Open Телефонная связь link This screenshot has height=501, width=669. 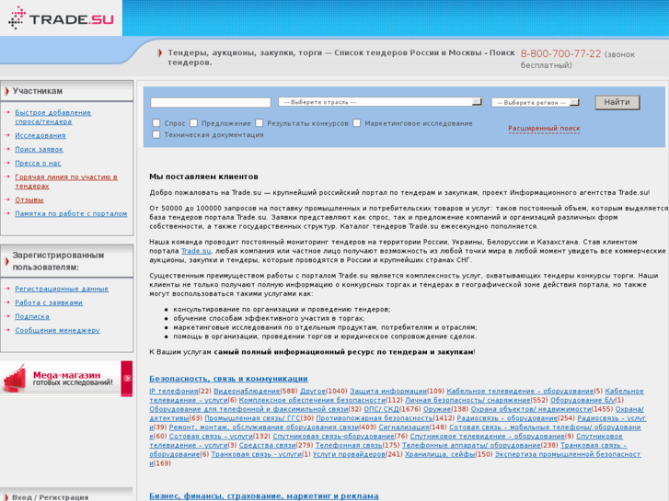pyautogui.click(x=349, y=445)
